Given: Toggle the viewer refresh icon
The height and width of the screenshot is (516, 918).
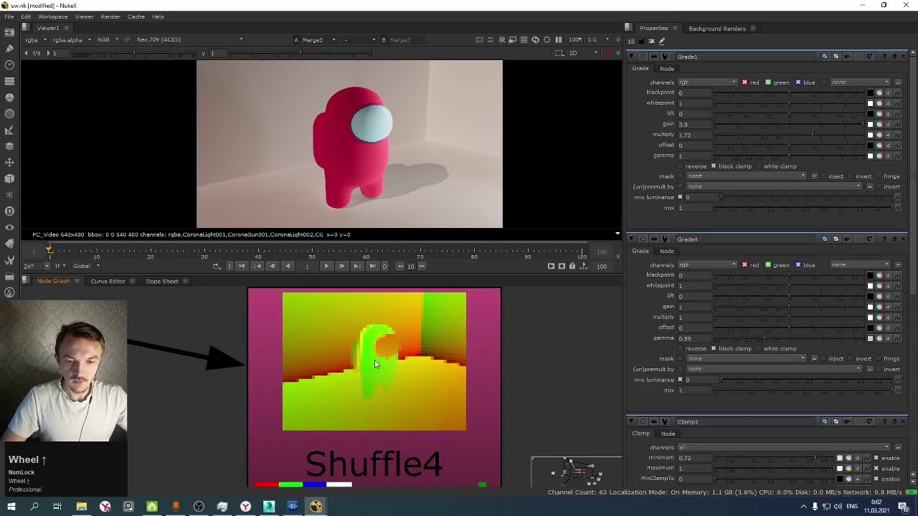Looking at the screenshot, I should (x=535, y=39).
